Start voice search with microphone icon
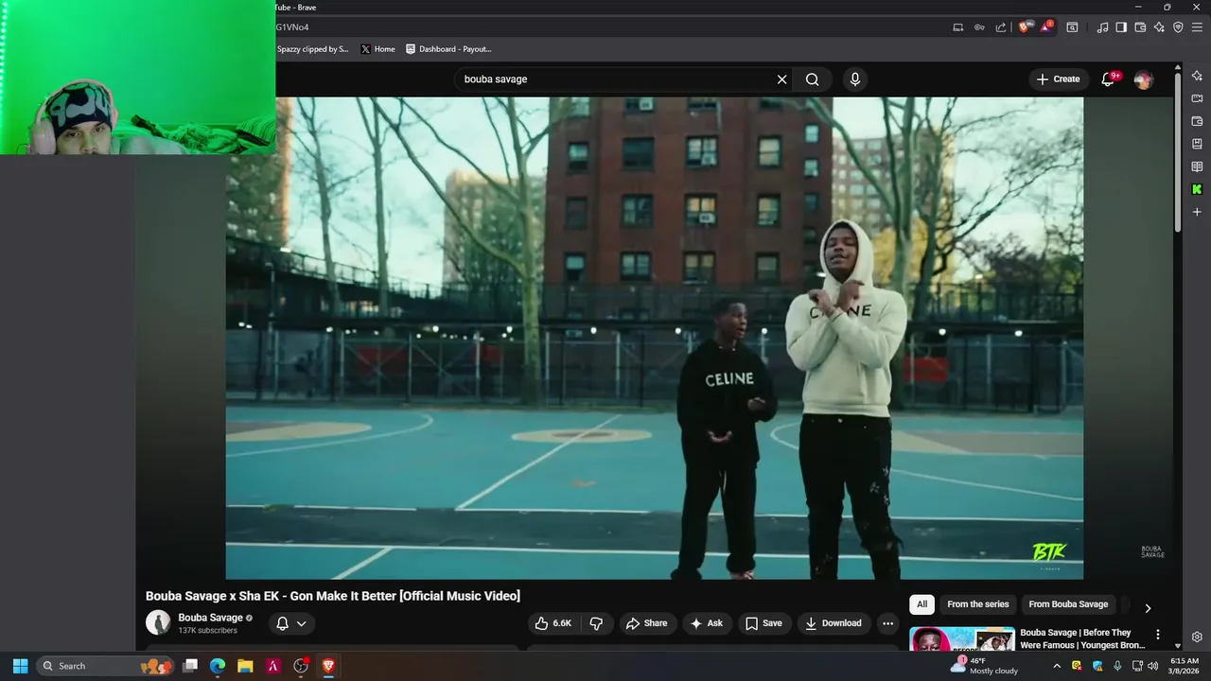Image resolution: width=1211 pixels, height=681 pixels. (x=855, y=79)
